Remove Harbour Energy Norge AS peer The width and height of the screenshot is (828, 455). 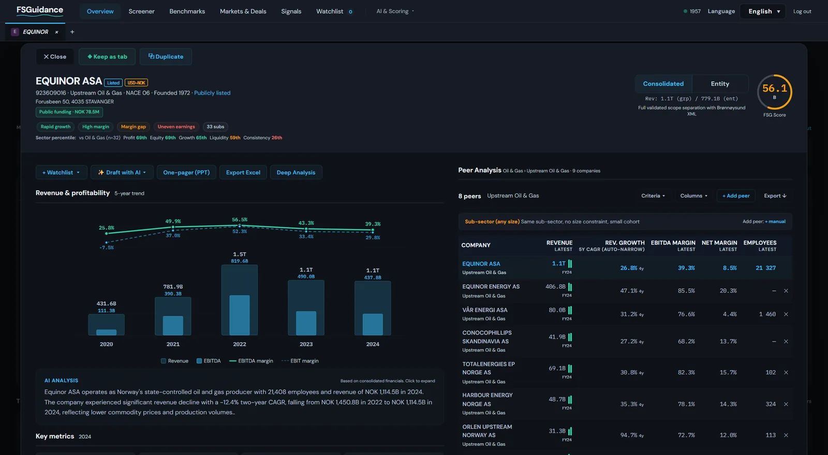[x=786, y=404]
